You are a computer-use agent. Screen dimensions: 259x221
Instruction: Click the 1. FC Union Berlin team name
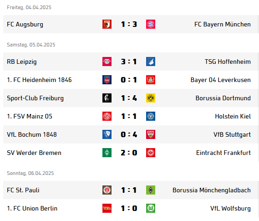[32, 208]
